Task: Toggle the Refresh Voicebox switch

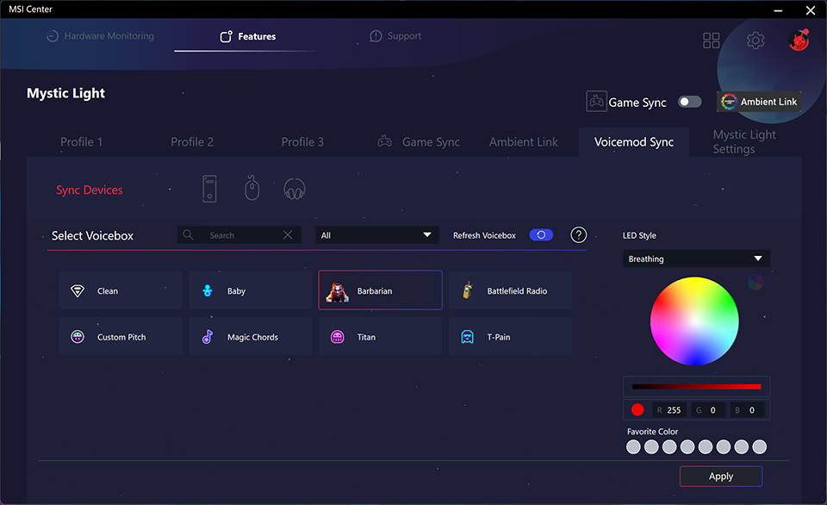Action: point(541,234)
